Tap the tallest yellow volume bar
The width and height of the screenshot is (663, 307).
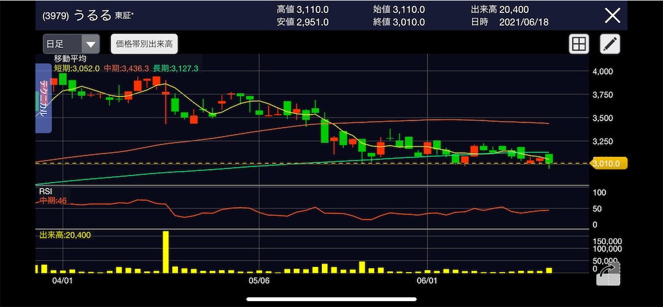(166, 251)
